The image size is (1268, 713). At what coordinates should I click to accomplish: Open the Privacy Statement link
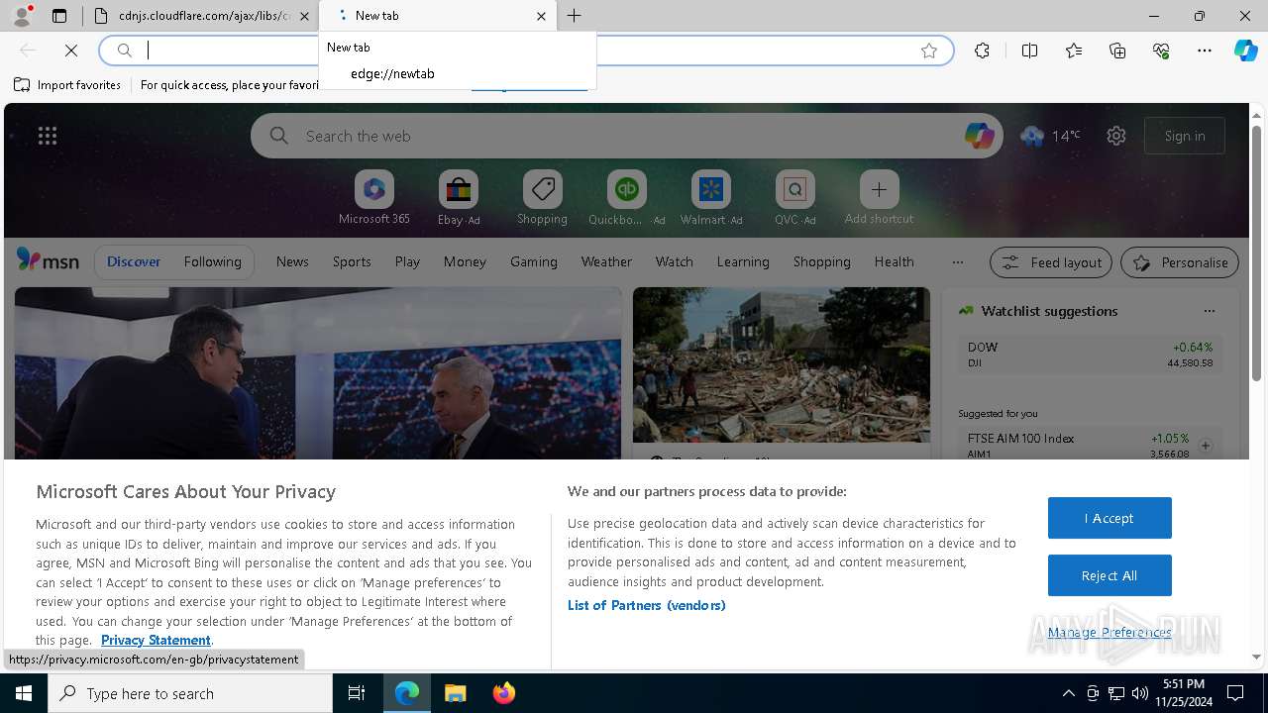(x=156, y=640)
